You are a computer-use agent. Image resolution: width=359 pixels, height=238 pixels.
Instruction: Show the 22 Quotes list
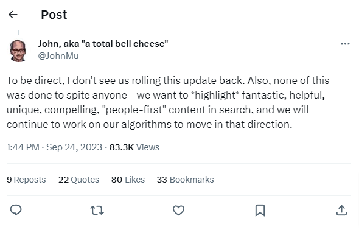(78, 180)
